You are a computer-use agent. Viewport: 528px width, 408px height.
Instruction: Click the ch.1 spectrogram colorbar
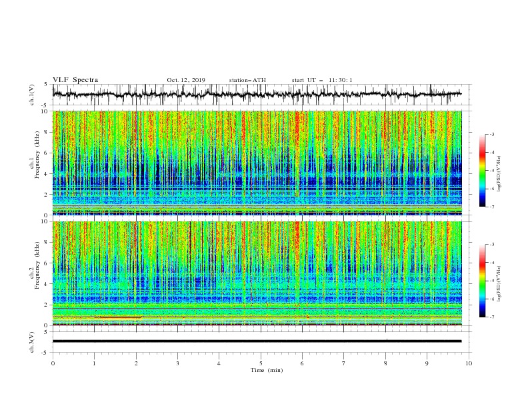[x=482, y=171]
